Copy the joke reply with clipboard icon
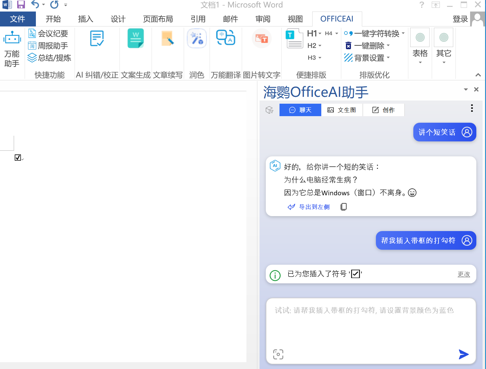Screen dimensions: 486x369 tap(343, 207)
